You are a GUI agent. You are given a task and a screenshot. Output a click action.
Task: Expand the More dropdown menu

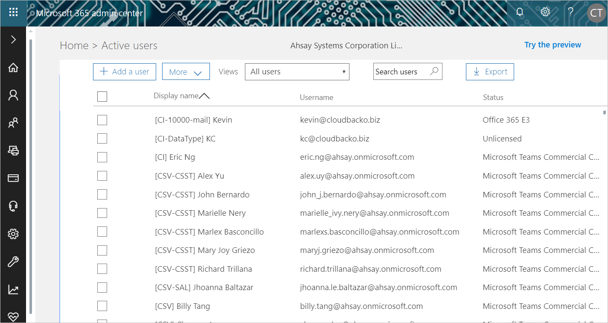(x=186, y=72)
